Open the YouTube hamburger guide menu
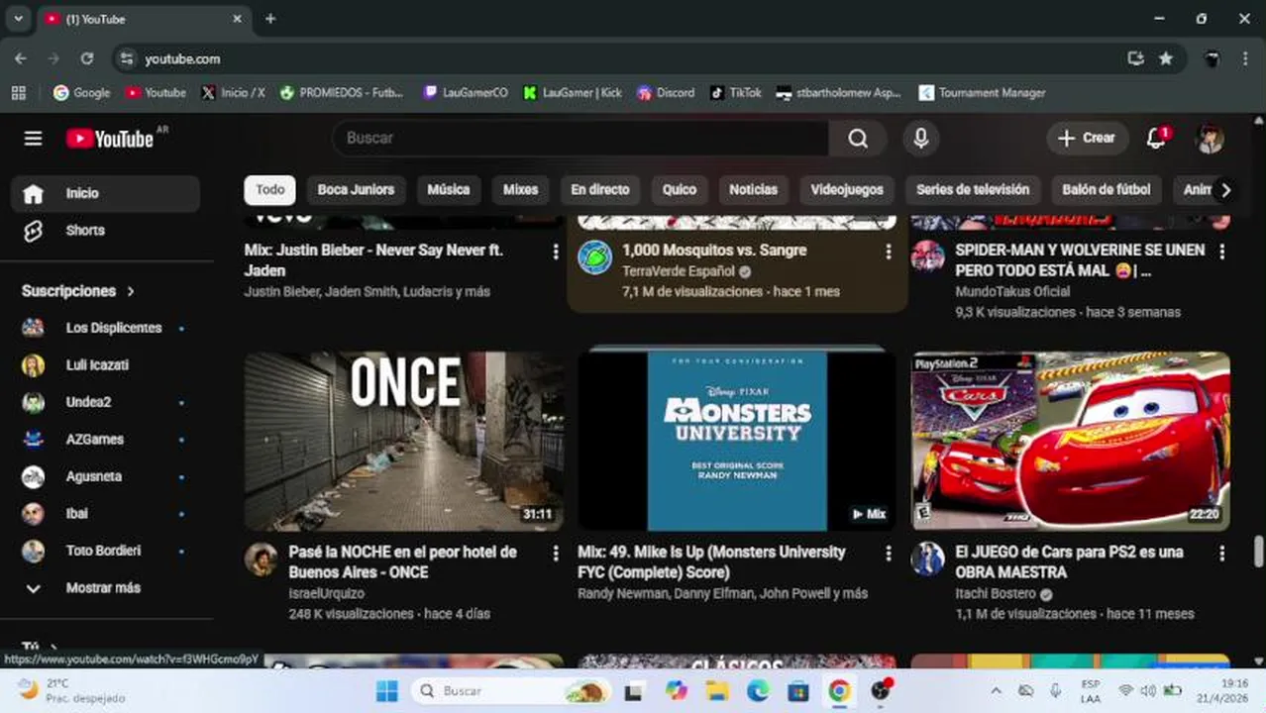The image size is (1266, 713). 33,139
